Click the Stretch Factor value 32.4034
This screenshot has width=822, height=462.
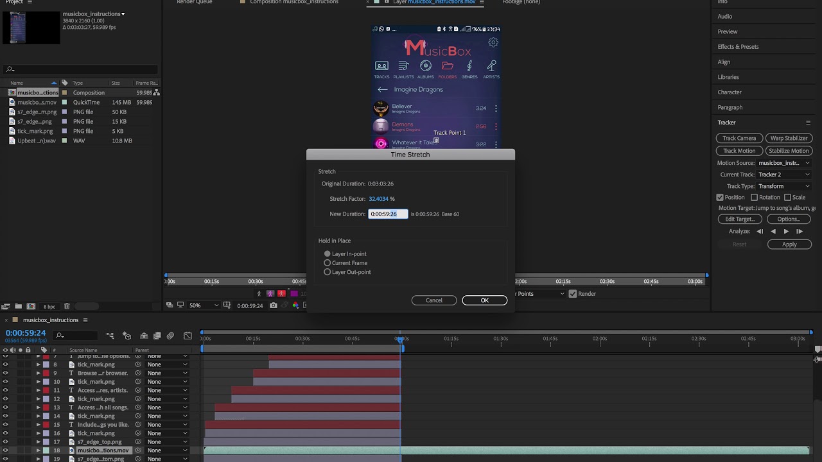coord(379,199)
